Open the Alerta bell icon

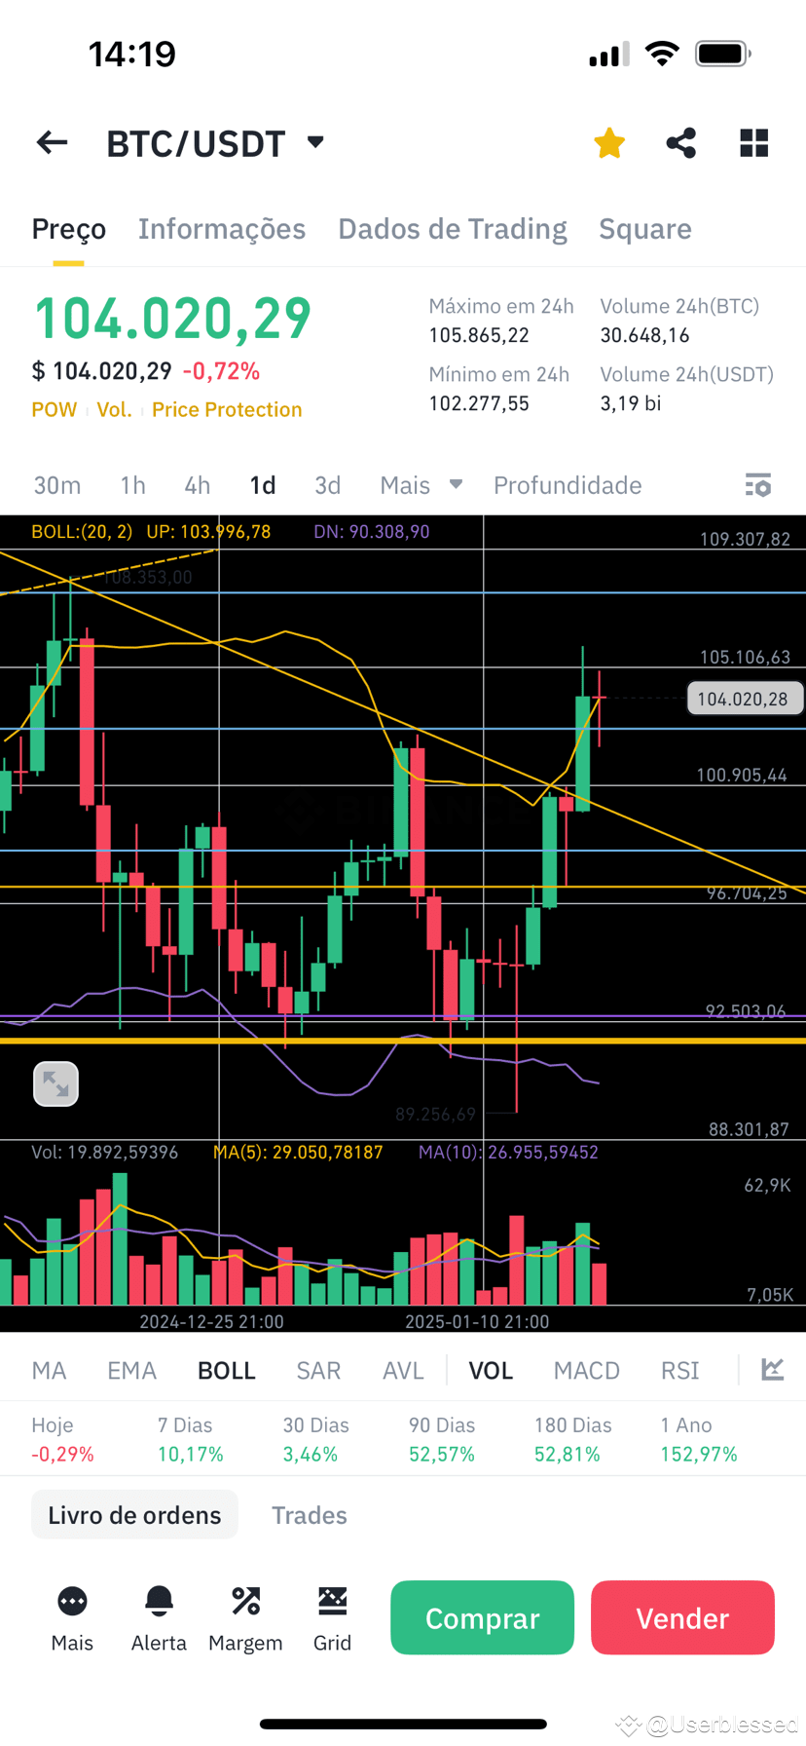point(159,1601)
